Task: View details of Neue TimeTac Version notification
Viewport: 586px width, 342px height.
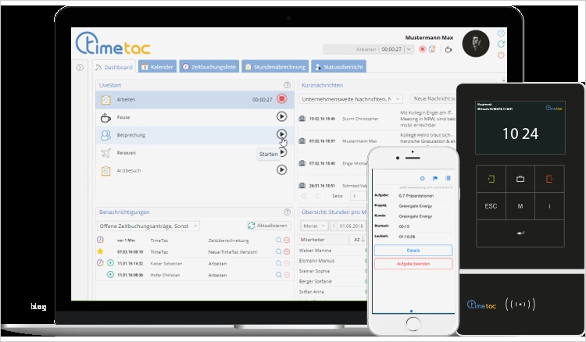Action: pos(279,252)
